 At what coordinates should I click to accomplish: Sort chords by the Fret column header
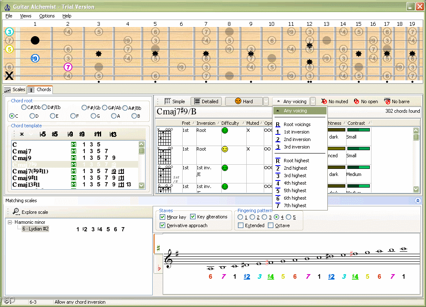(x=188, y=123)
